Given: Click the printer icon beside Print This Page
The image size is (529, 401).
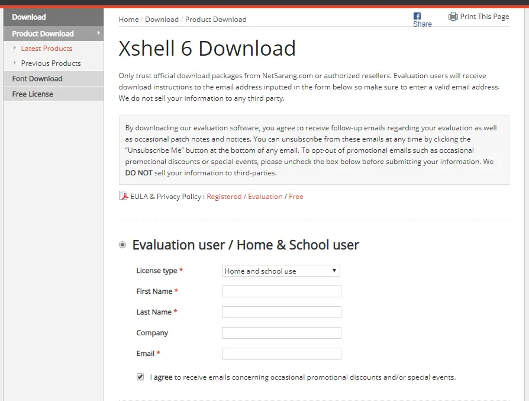Looking at the screenshot, I should point(453,16).
